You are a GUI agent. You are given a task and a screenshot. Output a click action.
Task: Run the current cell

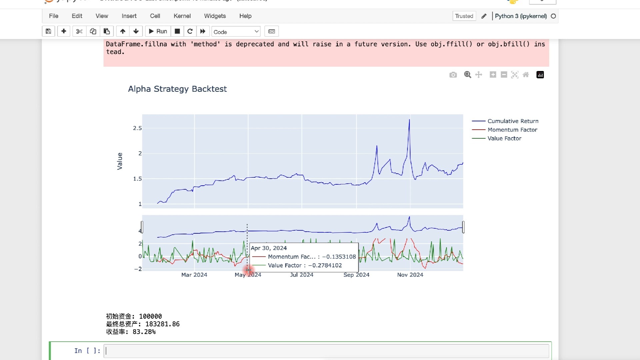158,31
